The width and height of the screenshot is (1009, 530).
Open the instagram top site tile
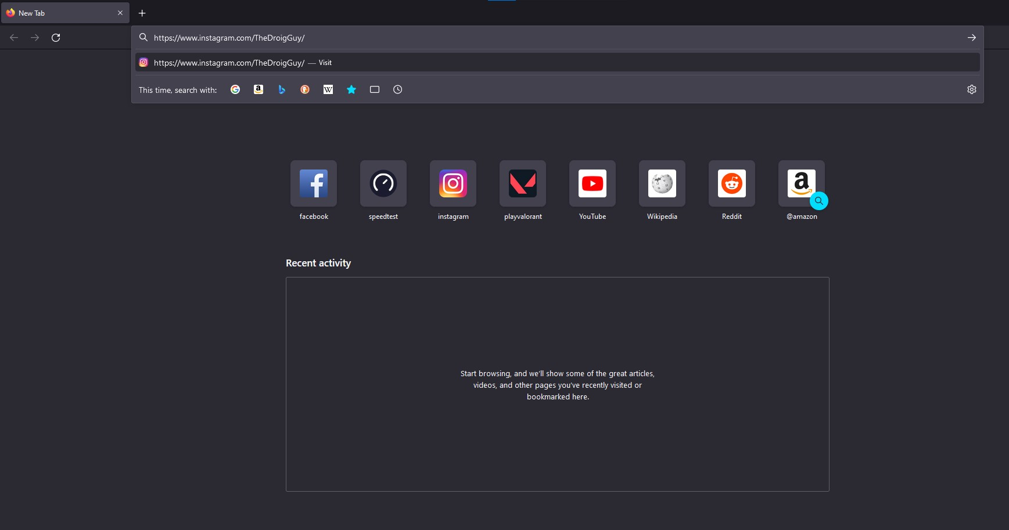(453, 183)
